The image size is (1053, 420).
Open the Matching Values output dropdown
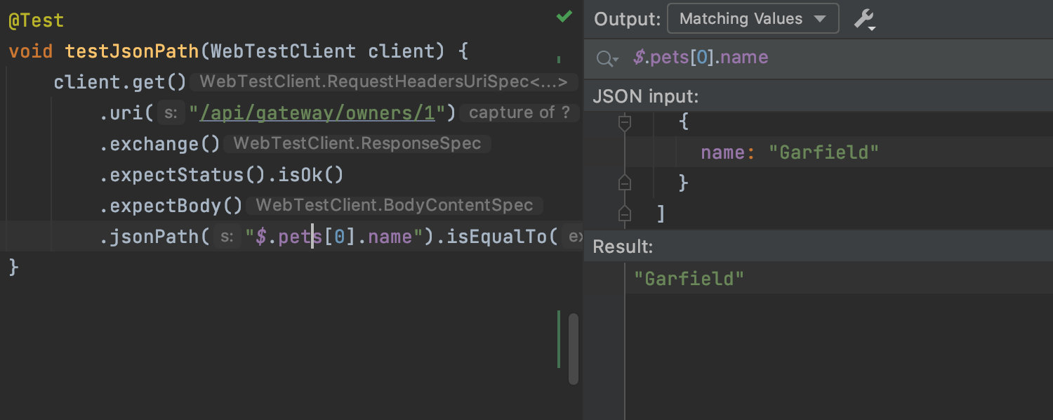(752, 18)
